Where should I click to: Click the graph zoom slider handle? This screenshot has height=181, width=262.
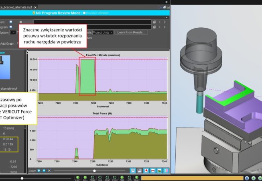(94, 171)
